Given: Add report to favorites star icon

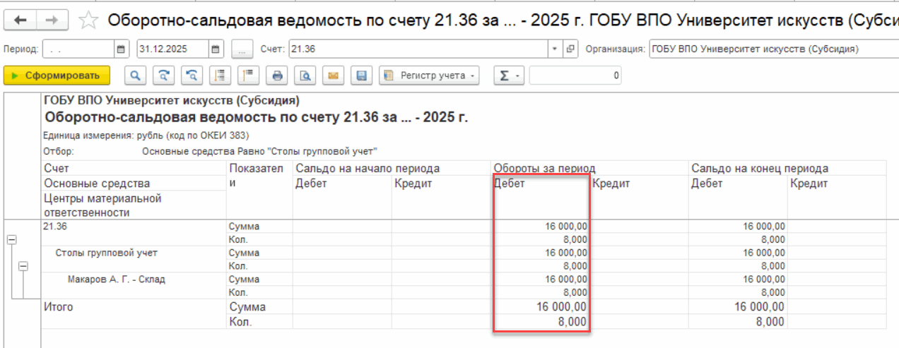Looking at the screenshot, I should coord(88,20).
